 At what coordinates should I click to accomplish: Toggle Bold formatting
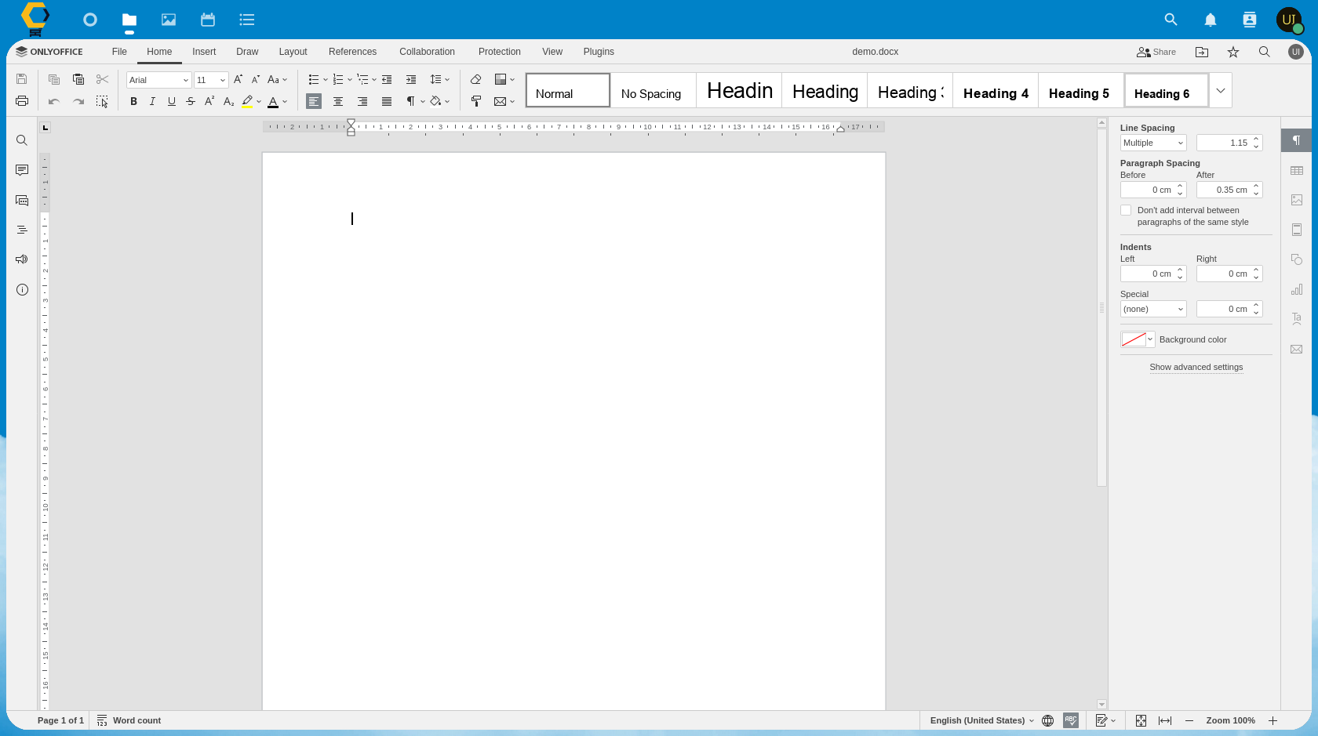[x=133, y=101]
